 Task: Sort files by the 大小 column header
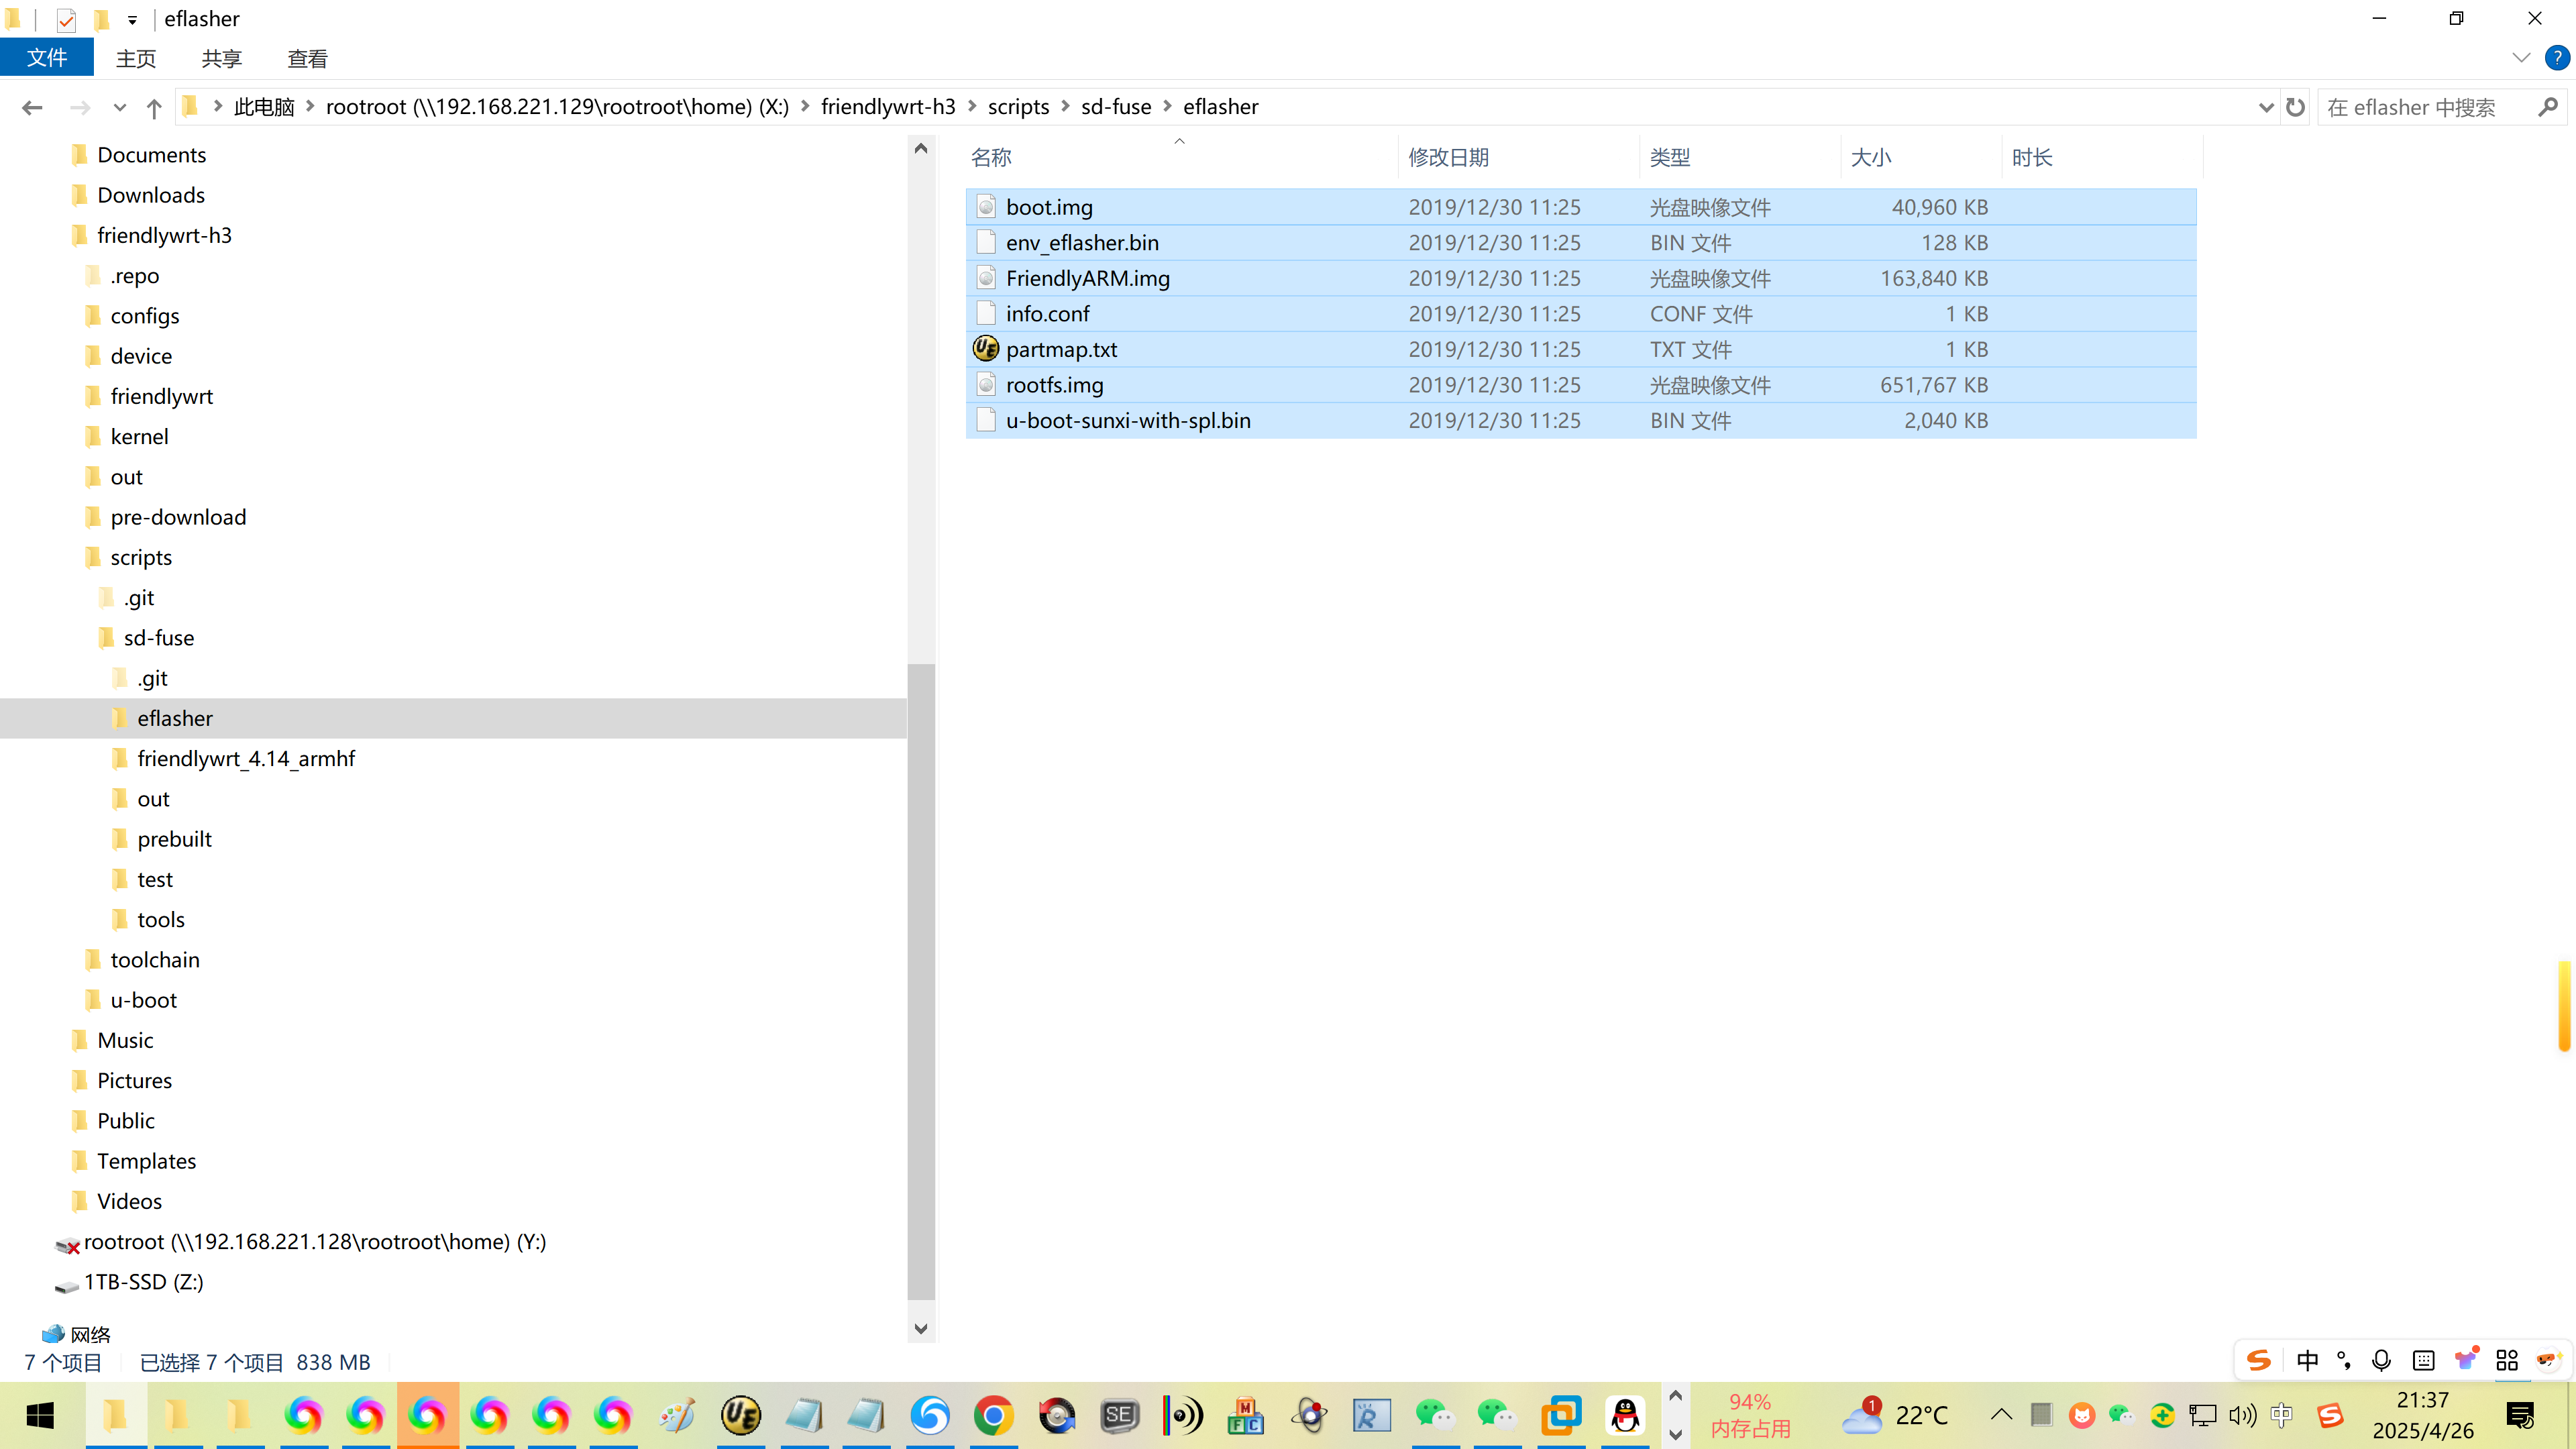1870,157
